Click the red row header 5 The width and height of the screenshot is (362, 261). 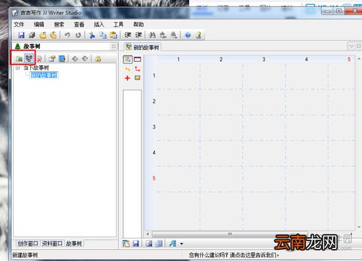click(x=154, y=178)
